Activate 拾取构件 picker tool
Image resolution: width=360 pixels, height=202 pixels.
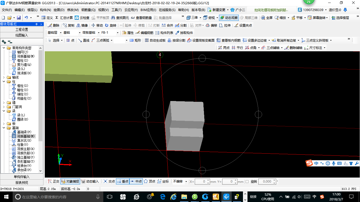click(184, 33)
